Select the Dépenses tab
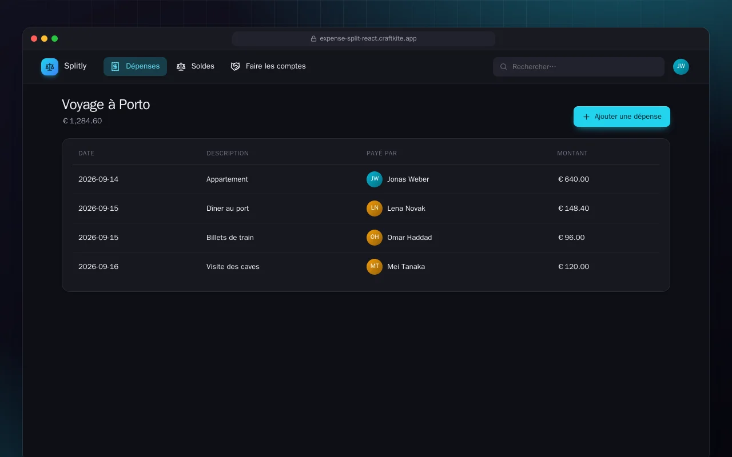732x457 pixels. (135, 66)
